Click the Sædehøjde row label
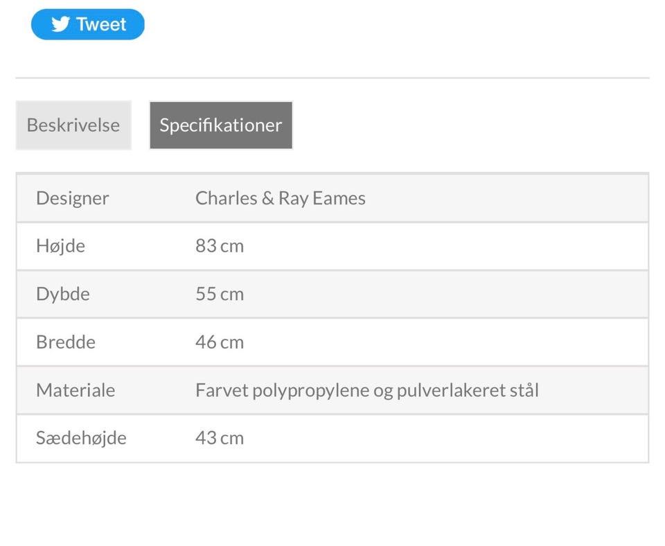This screenshot has height=546, width=665. (81, 438)
